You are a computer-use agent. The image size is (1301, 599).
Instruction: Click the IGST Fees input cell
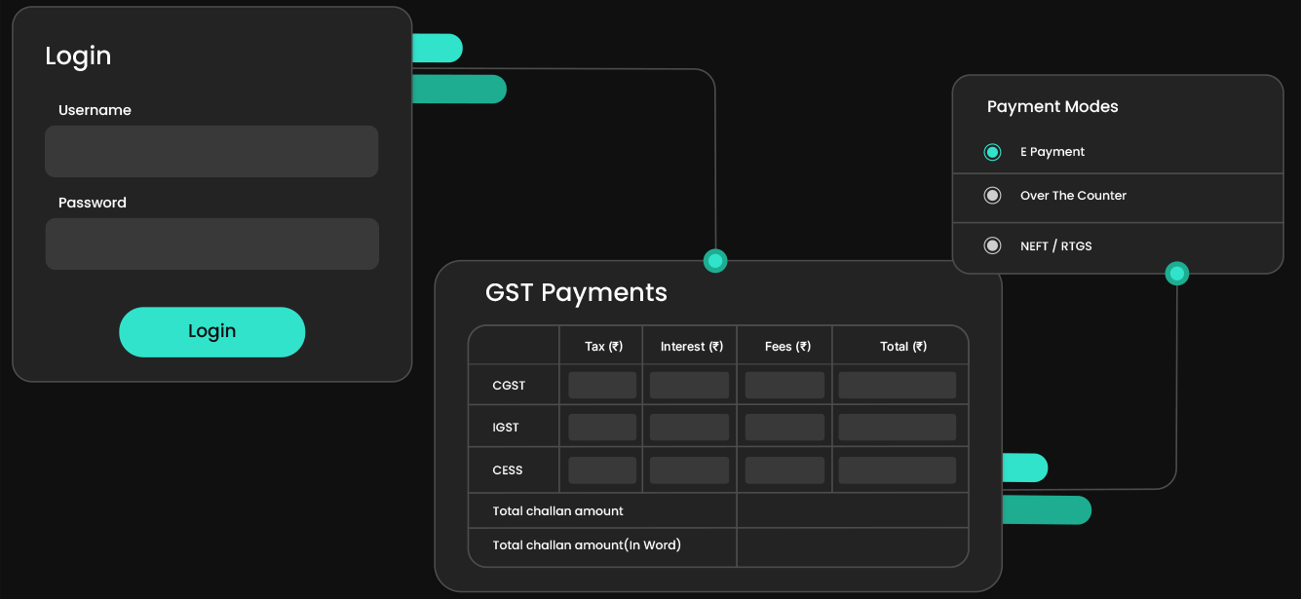click(x=784, y=427)
